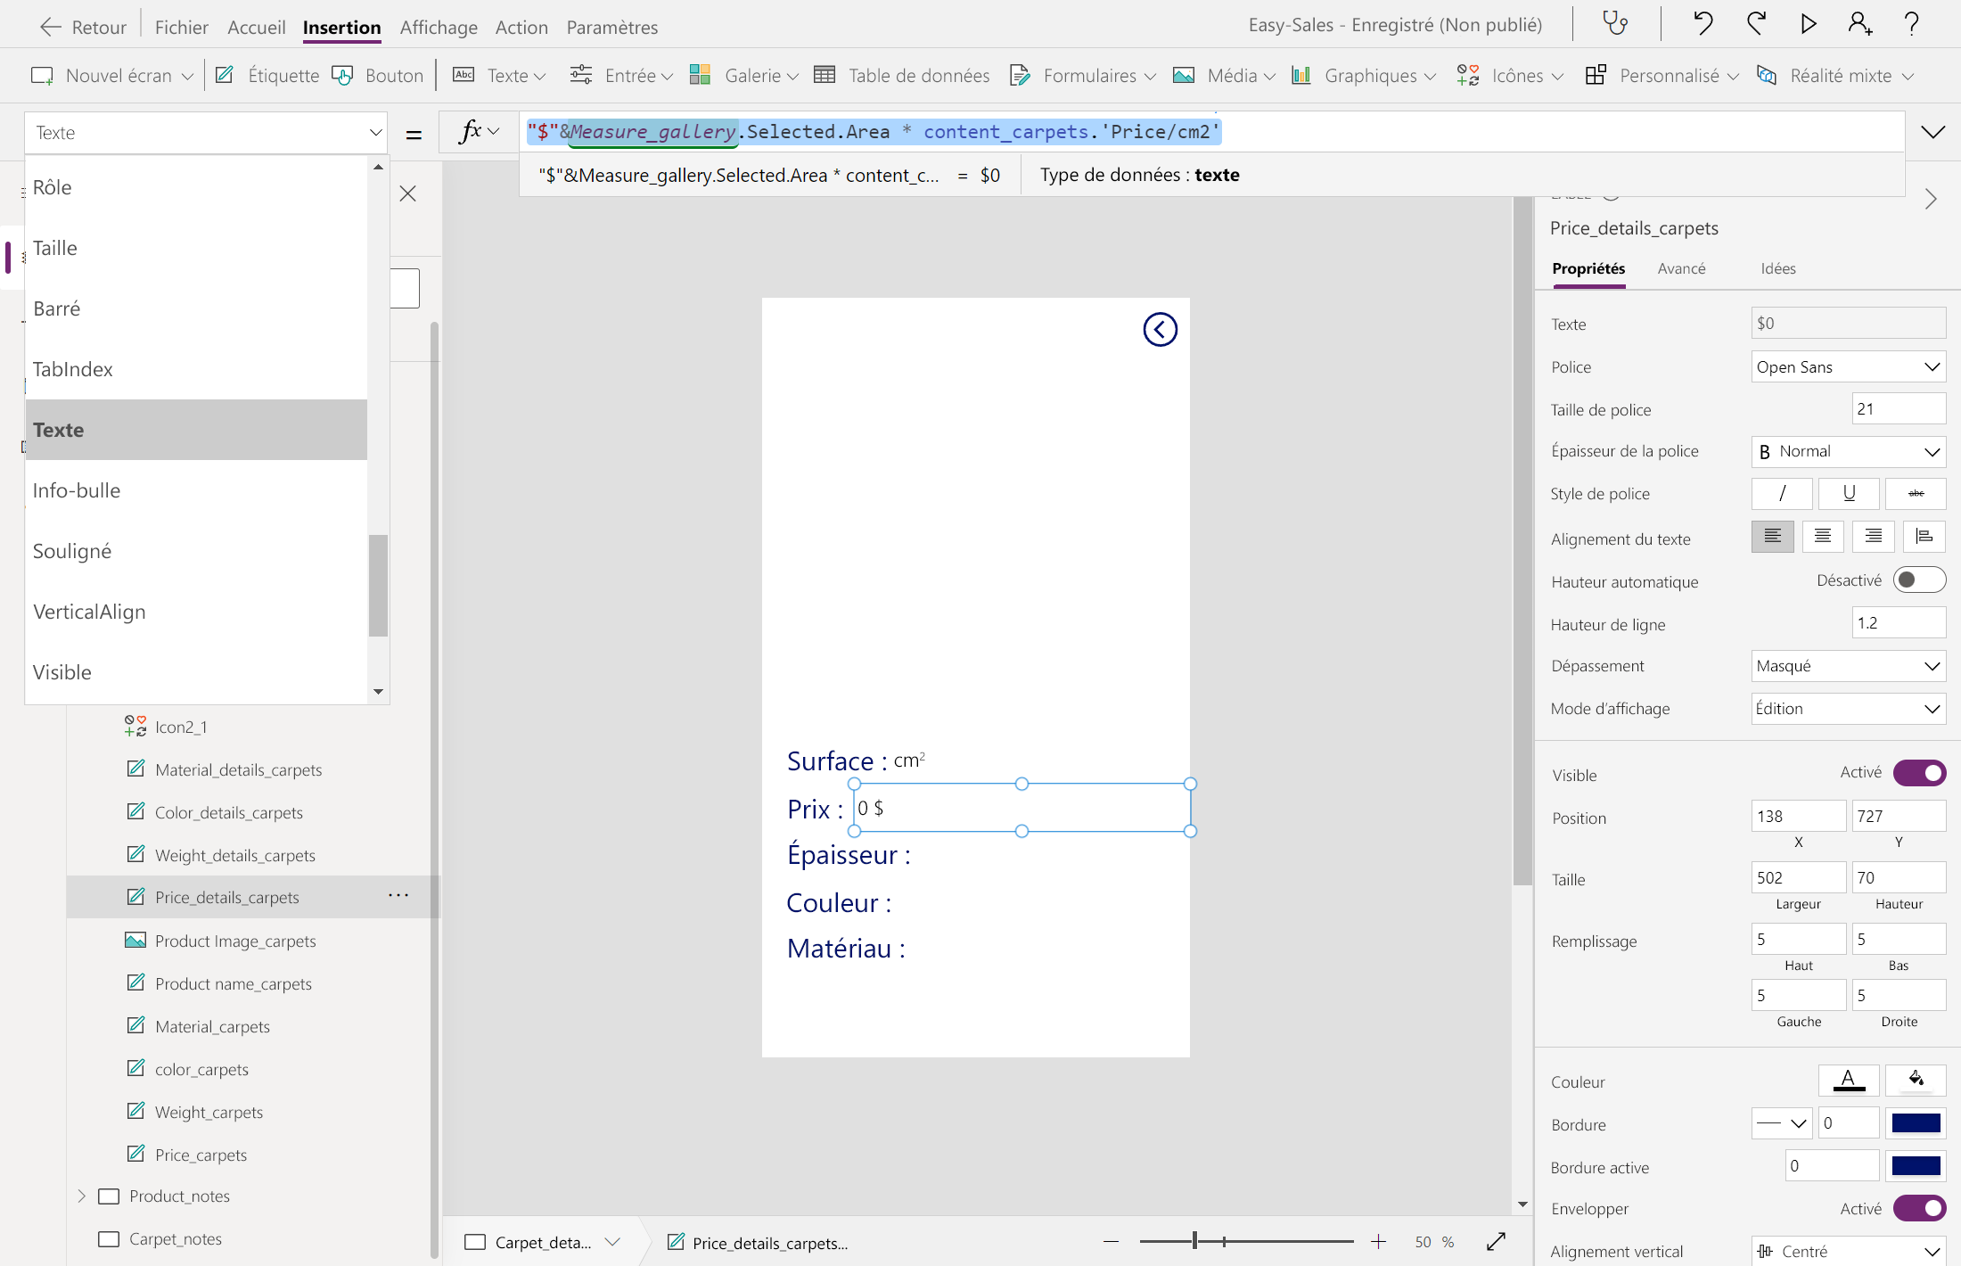Open the font color picker
Viewport: 1961px width, 1266px height.
tap(1849, 1081)
